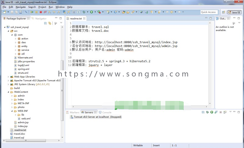Toggle Block Selection Mode toolbar icon
The height and width of the screenshot is (148, 244).
[x=74, y=12]
